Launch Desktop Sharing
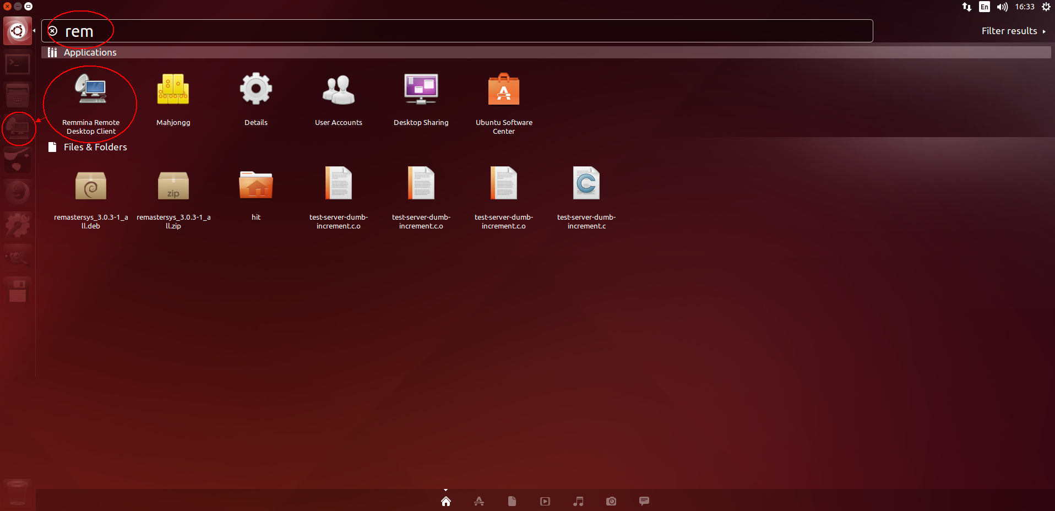Image resolution: width=1055 pixels, height=511 pixels. pyautogui.click(x=421, y=99)
